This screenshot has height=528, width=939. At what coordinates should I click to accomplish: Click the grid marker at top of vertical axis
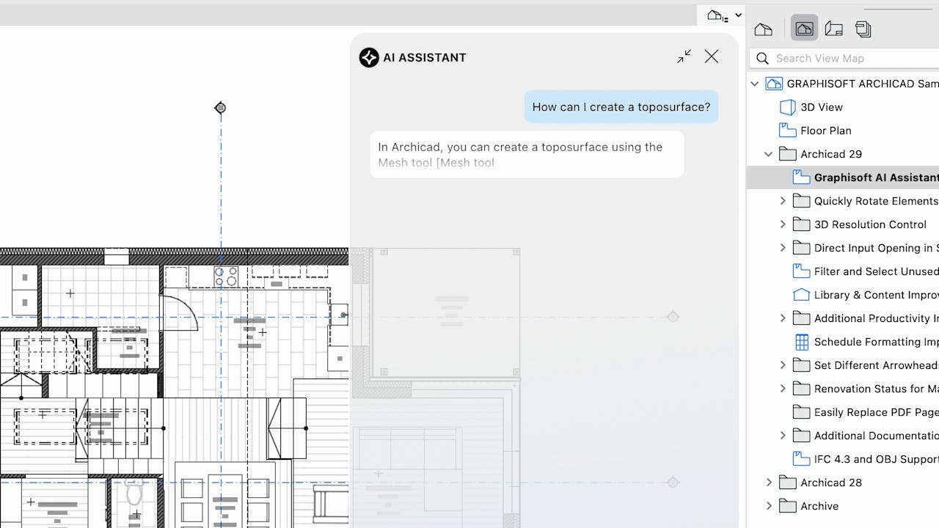click(220, 108)
